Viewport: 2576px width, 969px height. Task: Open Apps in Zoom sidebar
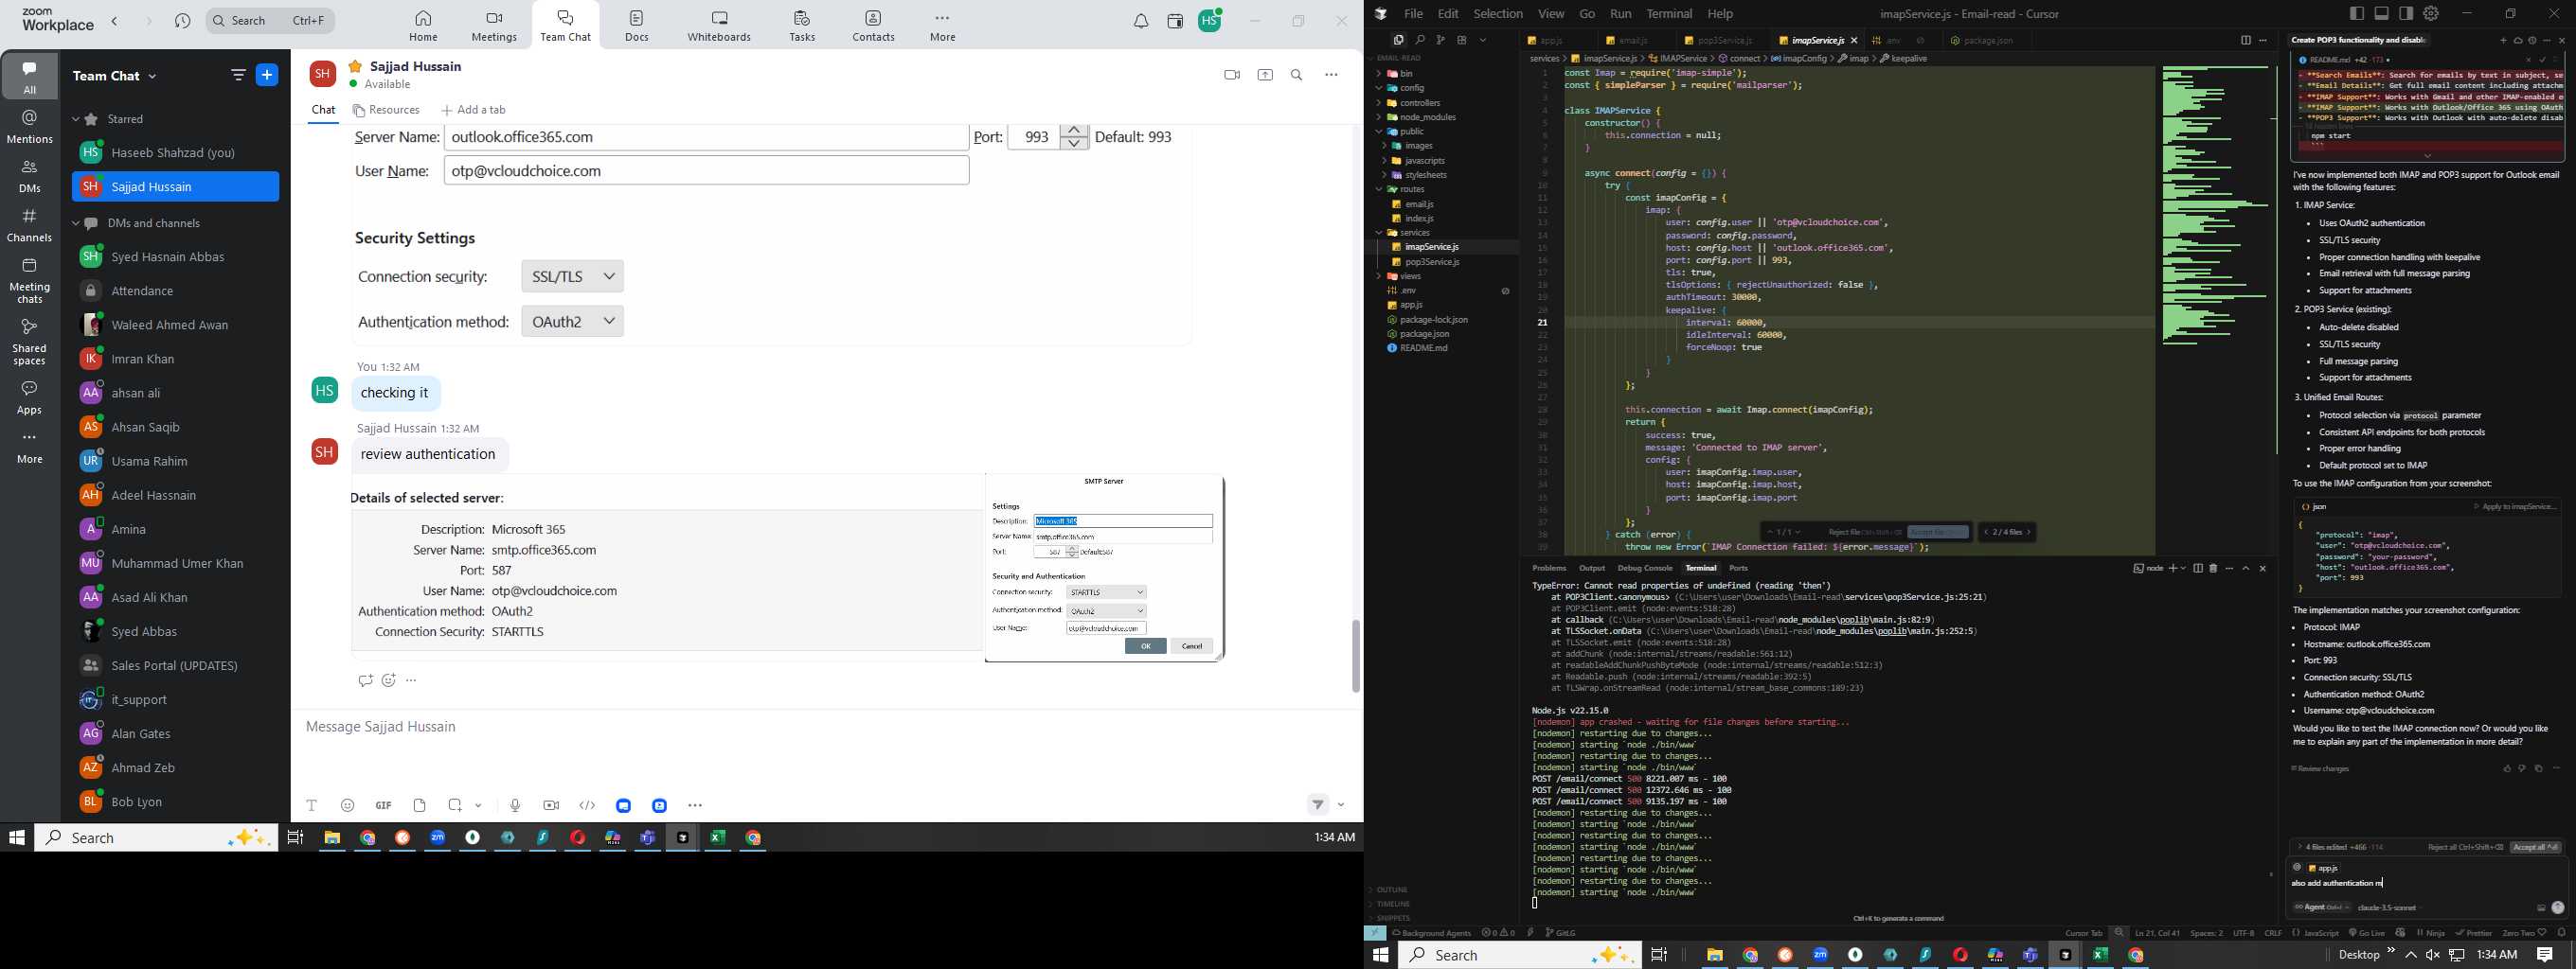29,396
